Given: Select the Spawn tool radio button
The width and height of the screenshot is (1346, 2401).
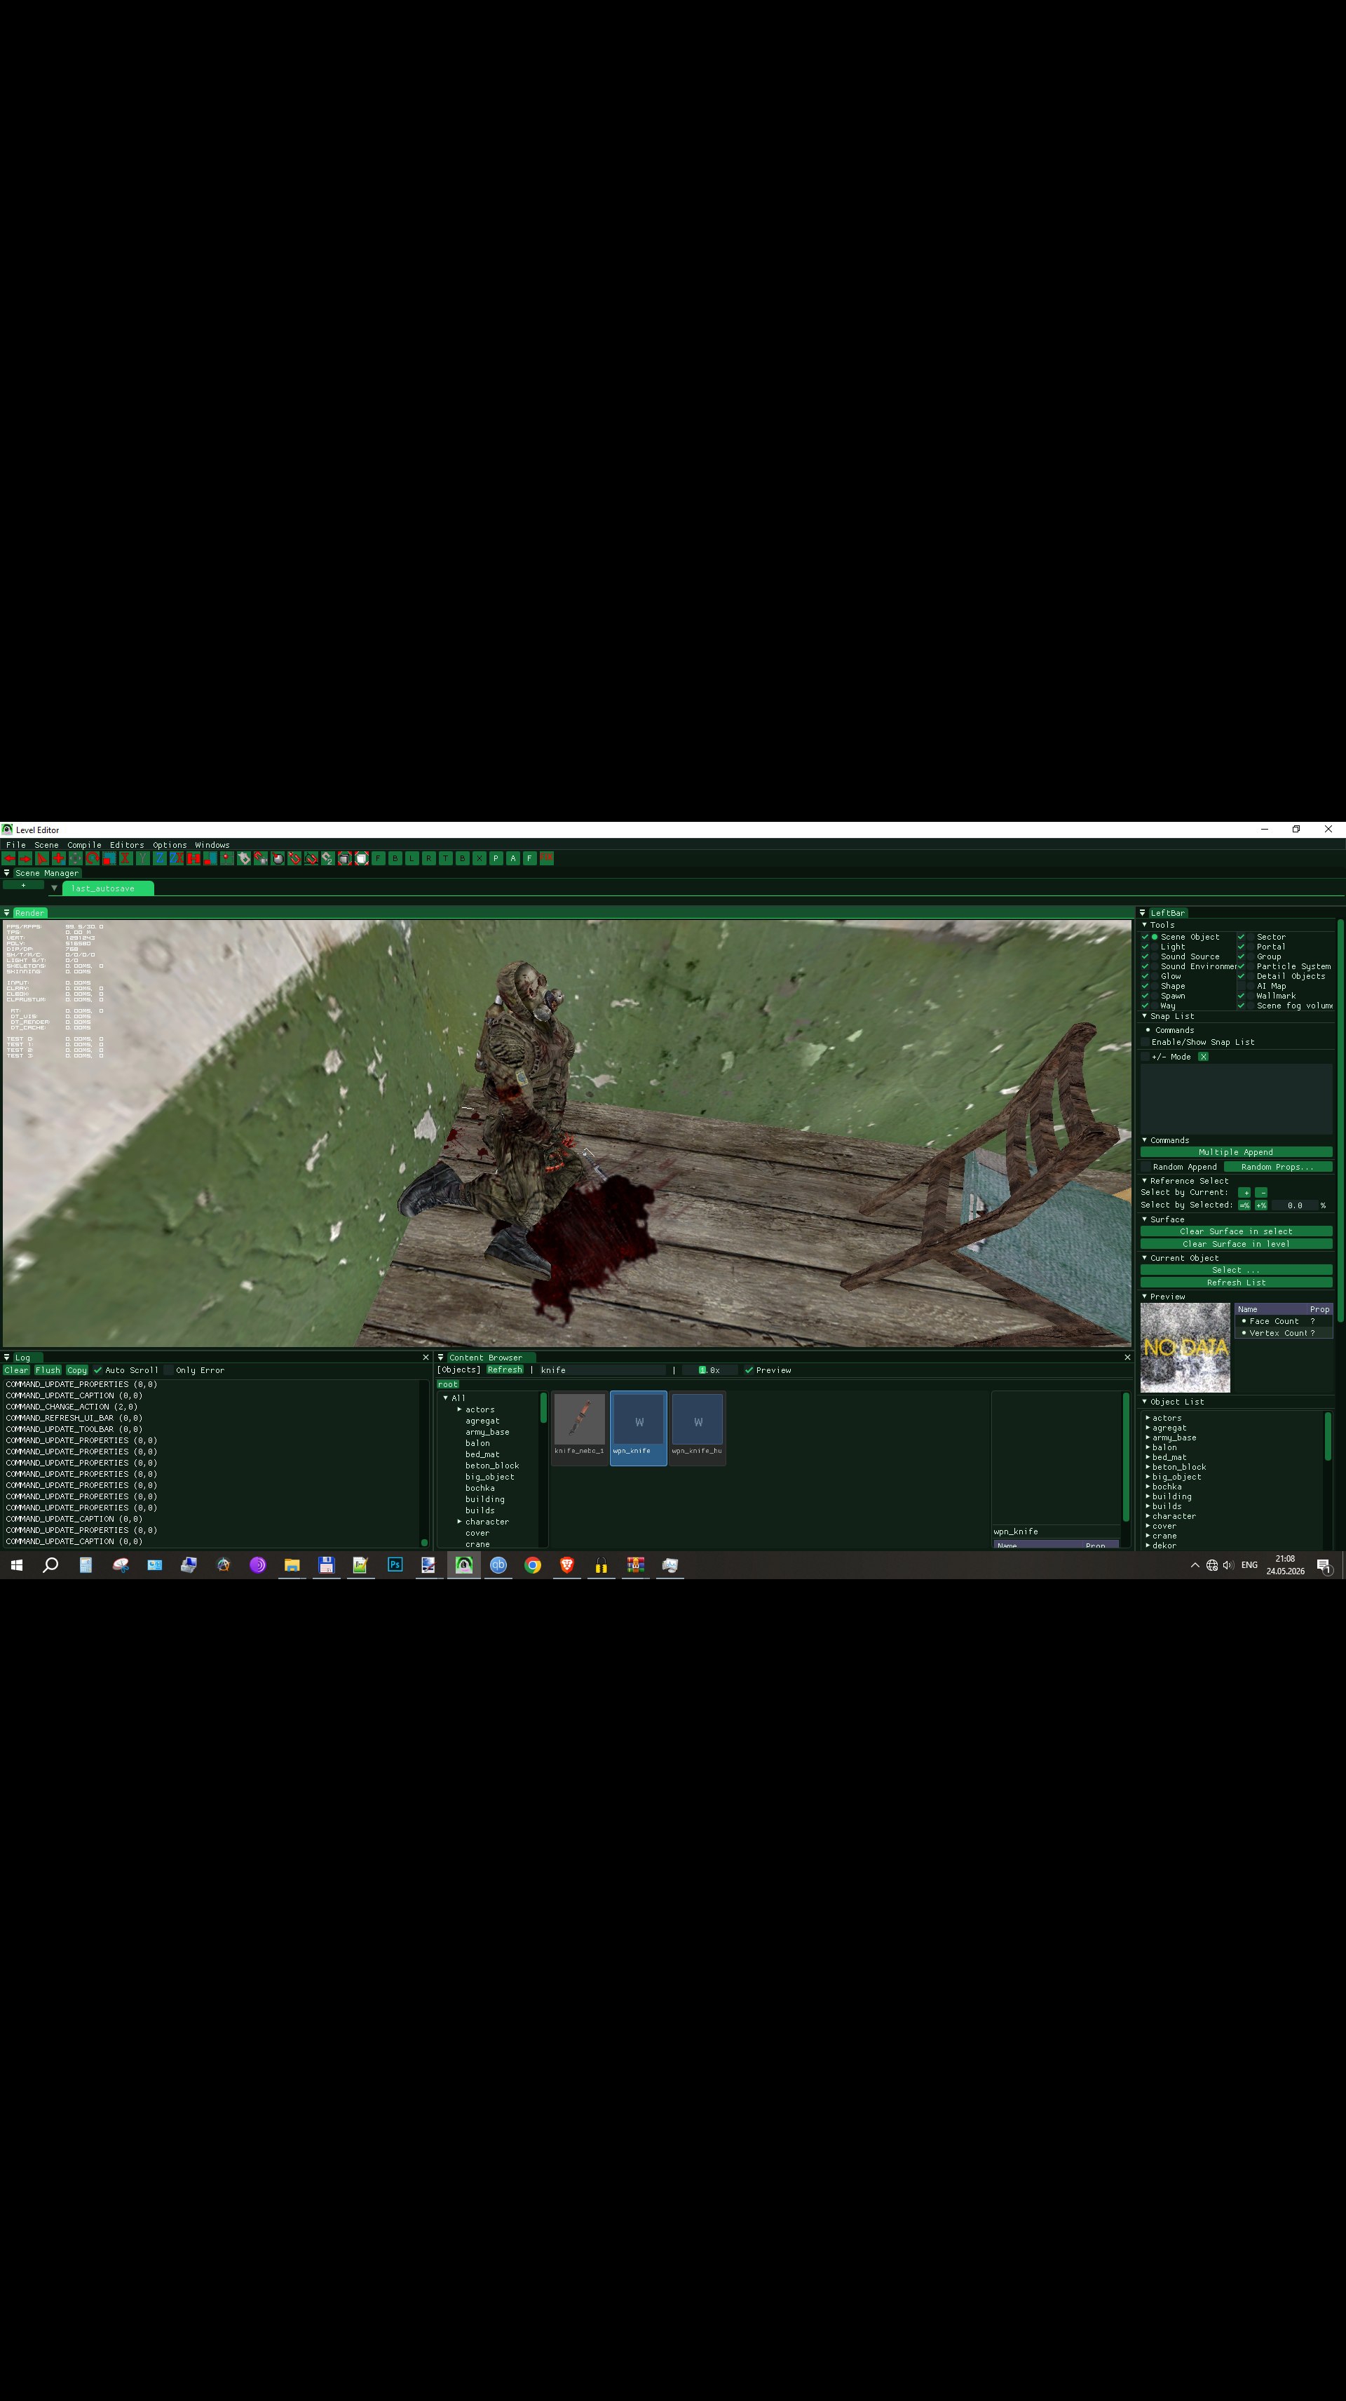Looking at the screenshot, I should [1155, 996].
